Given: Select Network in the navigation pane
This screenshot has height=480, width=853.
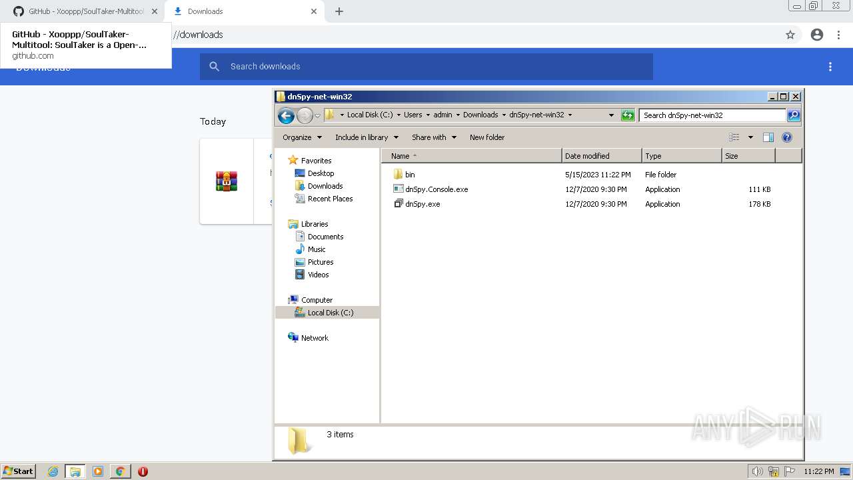Looking at the screenshot, I should [x=315, y=338].
